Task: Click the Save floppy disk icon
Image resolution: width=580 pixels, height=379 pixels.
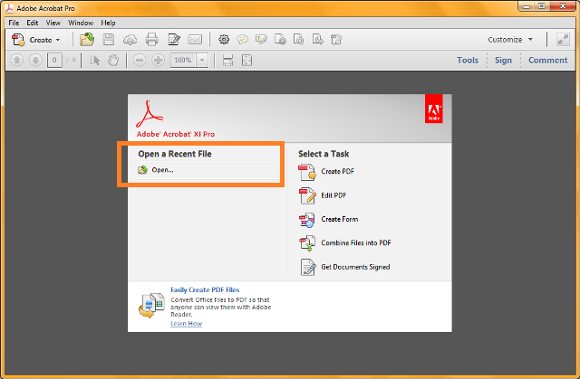Action: pyautogui.click(x=109, y=39)
